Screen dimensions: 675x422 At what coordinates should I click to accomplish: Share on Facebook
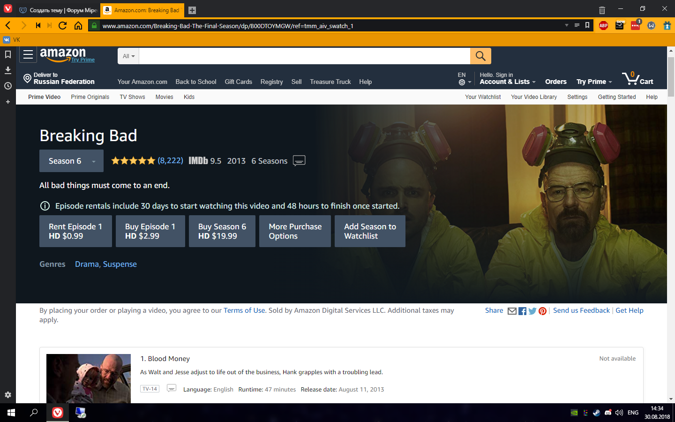[x=522, y=311]
